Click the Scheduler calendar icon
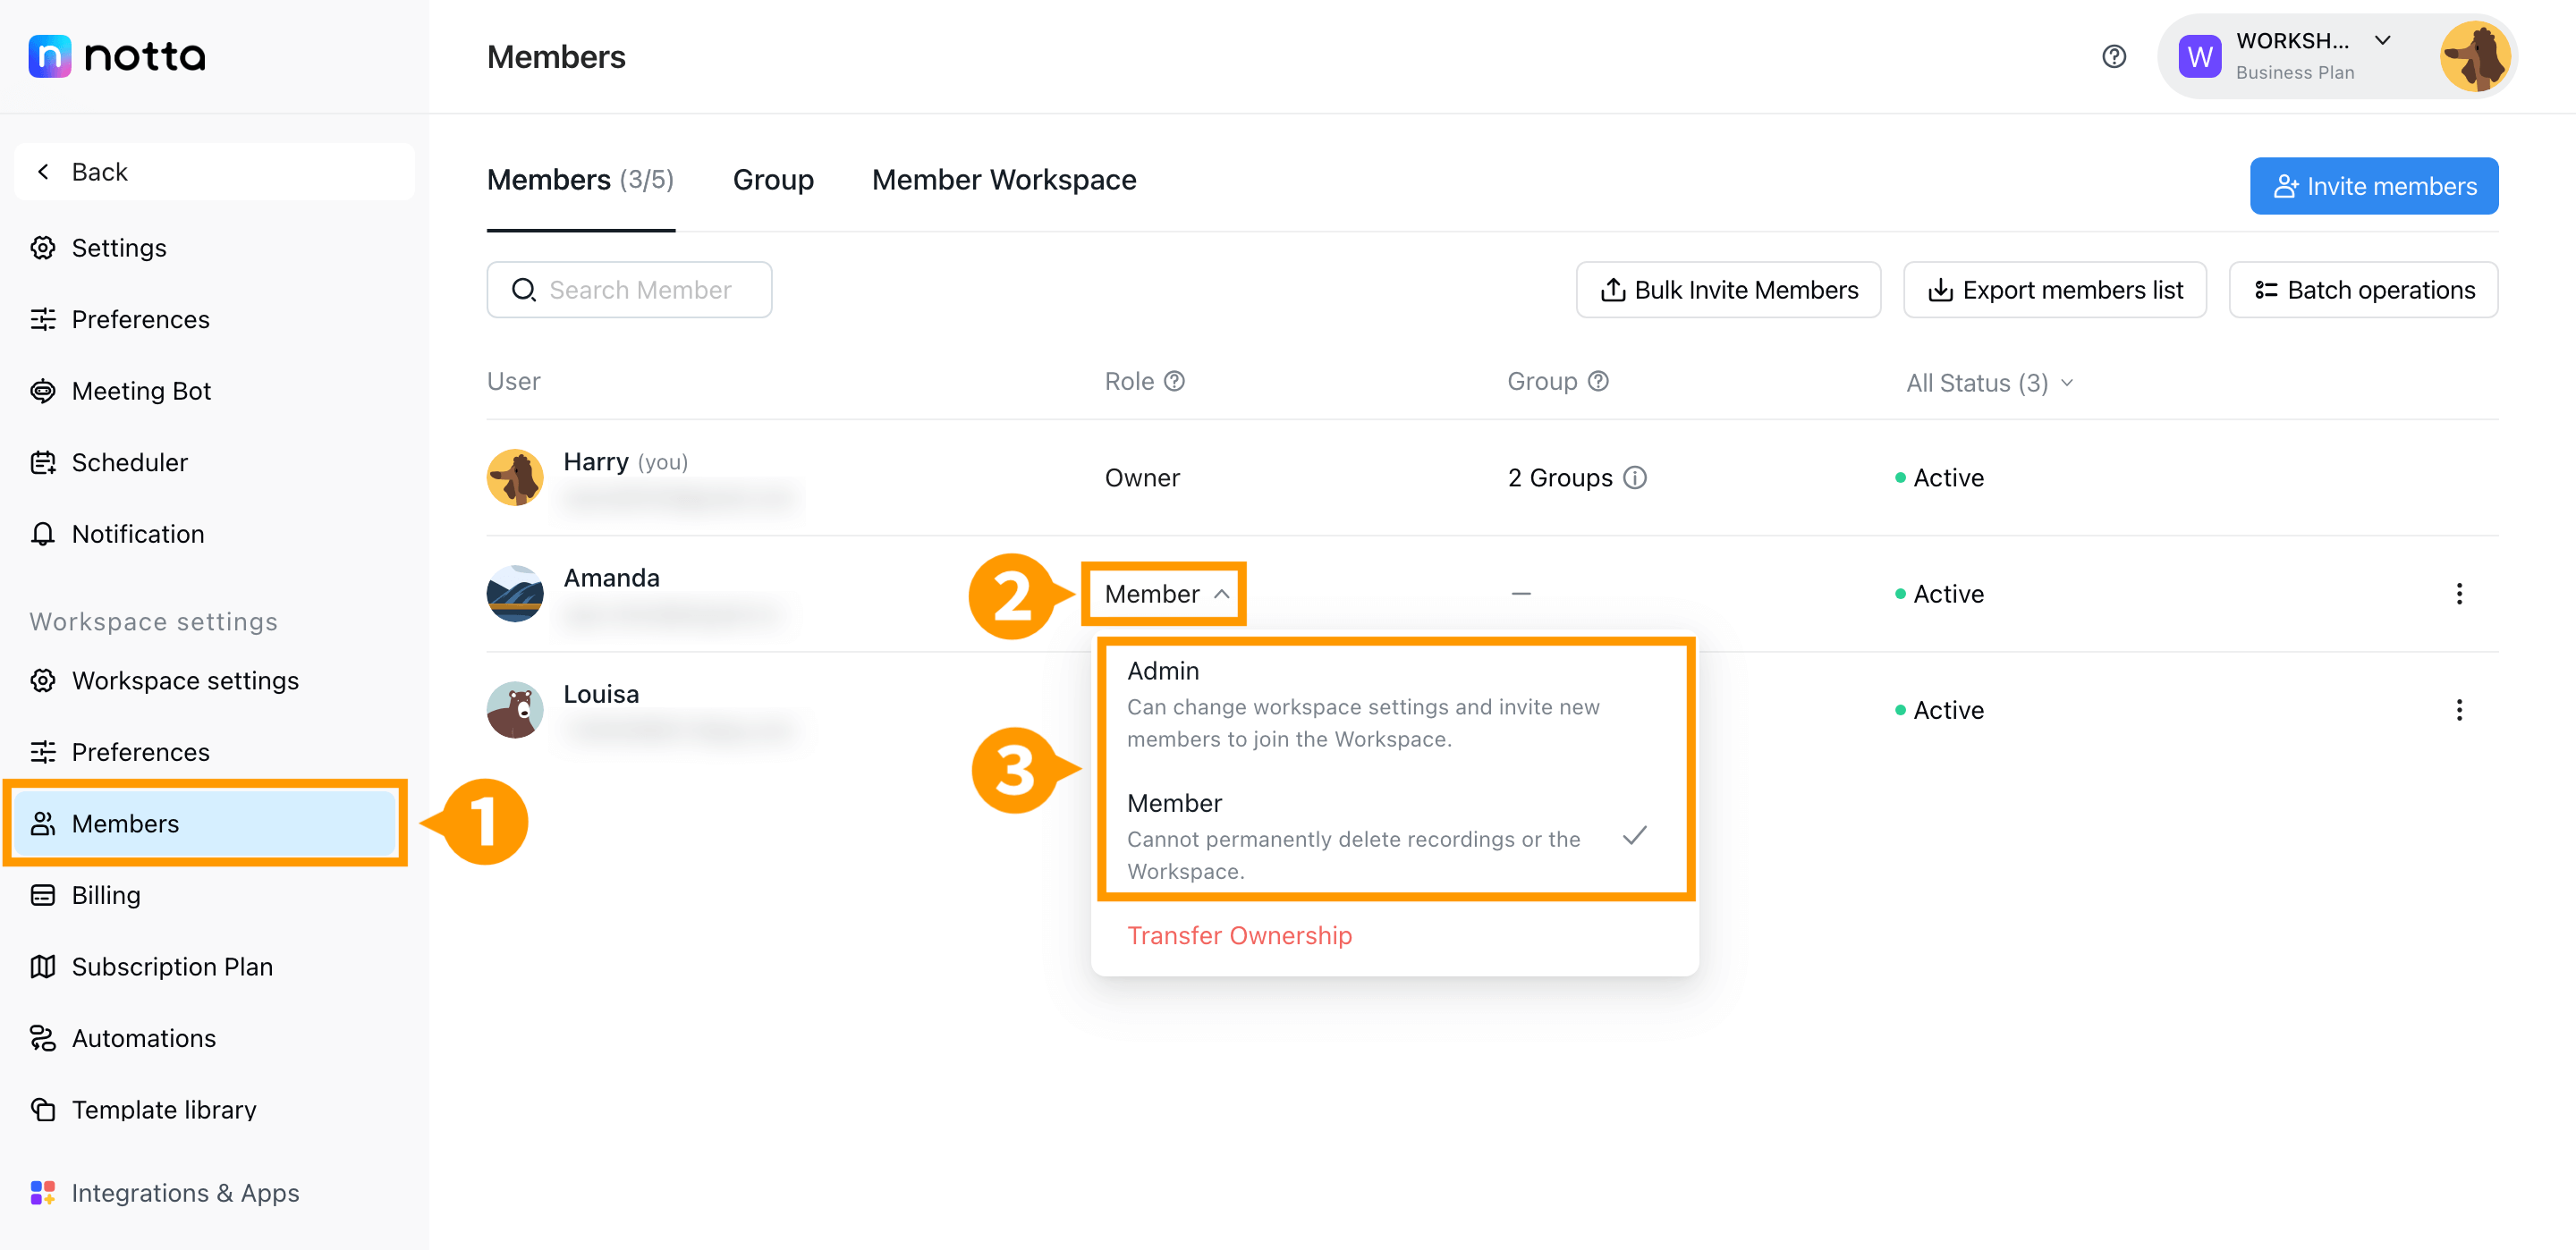Image resolution: width=2576 pixels, height=1250 pixels. coord(43,462)
